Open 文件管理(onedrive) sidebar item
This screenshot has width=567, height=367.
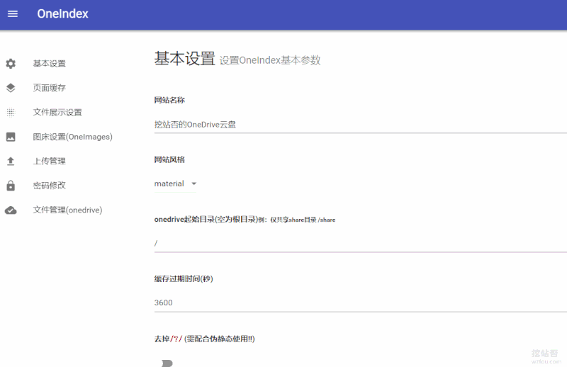click(x=67, y=210)
